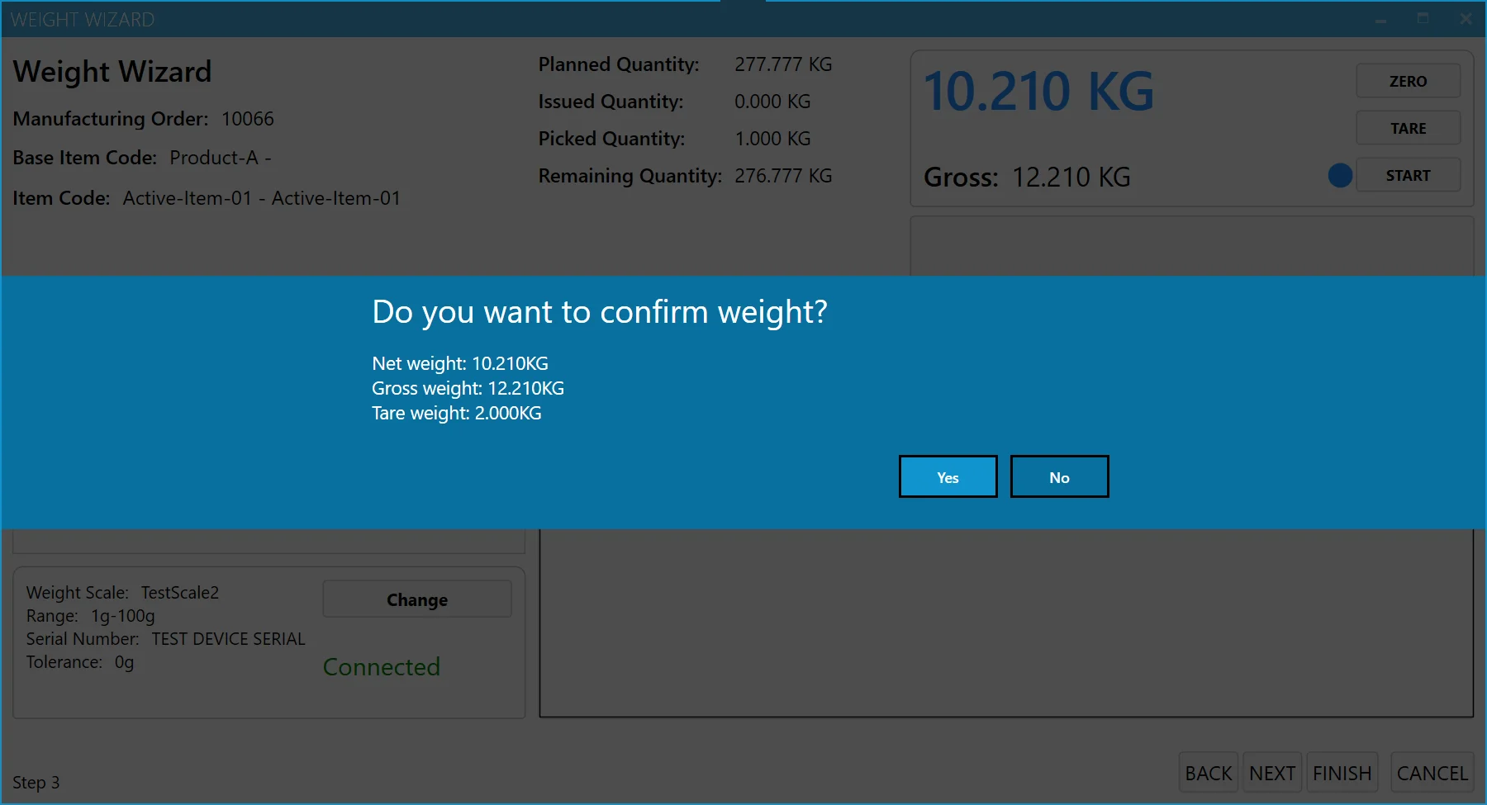Click CANCEL to exit Weight Wizard
1487x805 pixels.
(1432, 773)
